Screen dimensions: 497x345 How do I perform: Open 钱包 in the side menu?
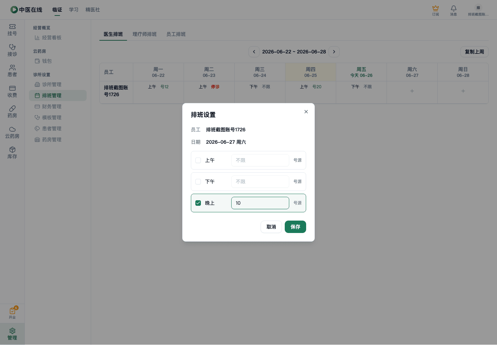coord(58,61)
